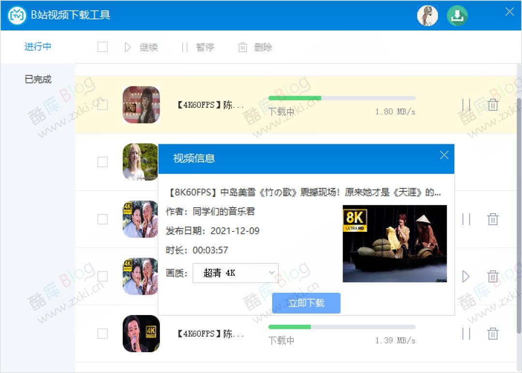
Task: Open the 超清 4K quality dropdown
Action: tap(235, 273)
